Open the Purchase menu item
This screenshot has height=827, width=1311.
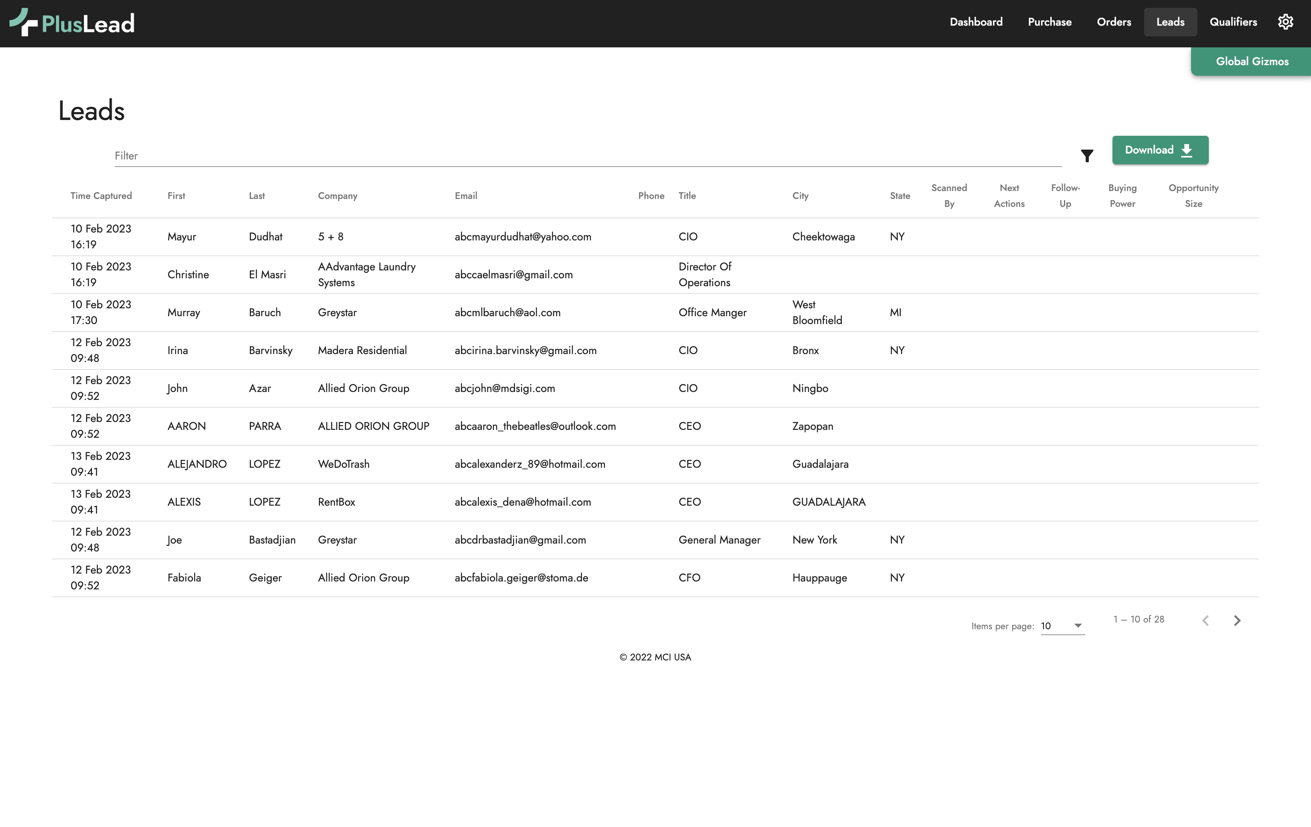click(x=1049, y=23)
